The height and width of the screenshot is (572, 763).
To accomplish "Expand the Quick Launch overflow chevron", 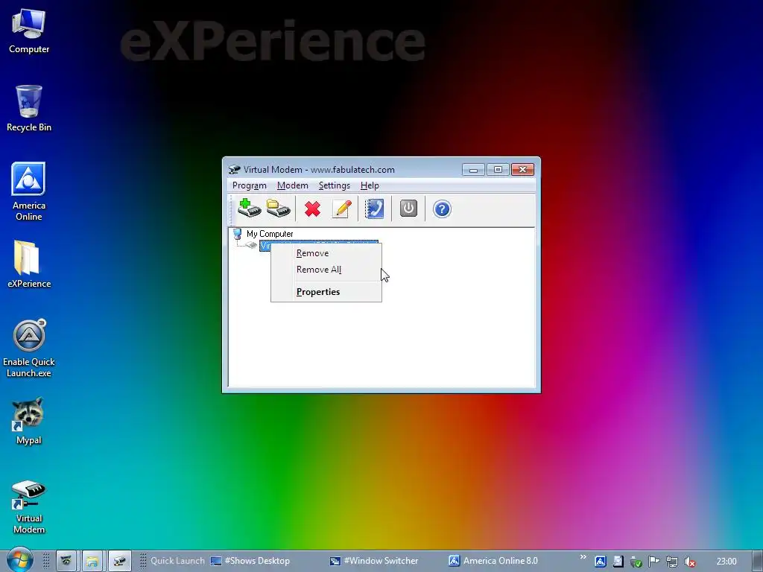I will (583, 556).
